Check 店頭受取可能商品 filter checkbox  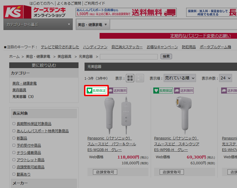click(14, 167)
